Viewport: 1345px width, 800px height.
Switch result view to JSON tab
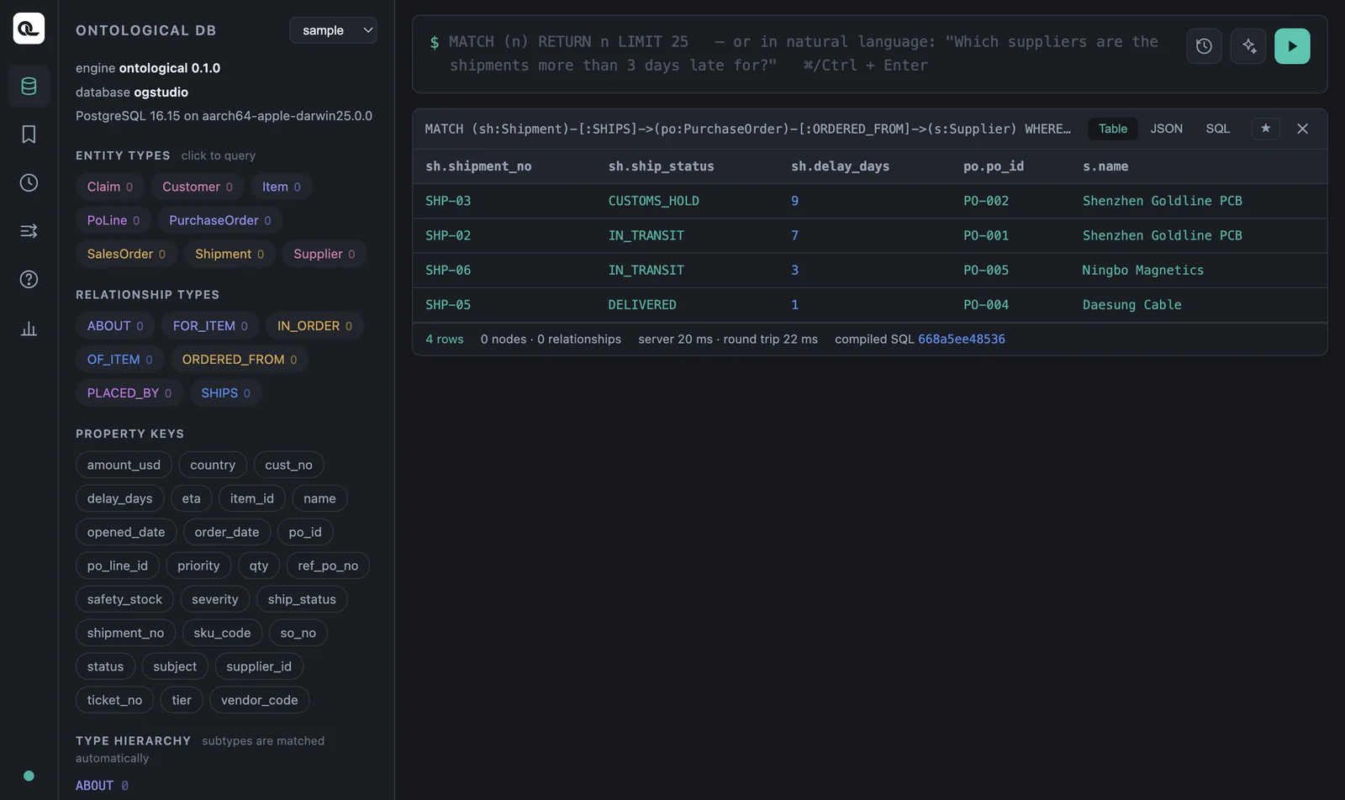point(1166,129)
